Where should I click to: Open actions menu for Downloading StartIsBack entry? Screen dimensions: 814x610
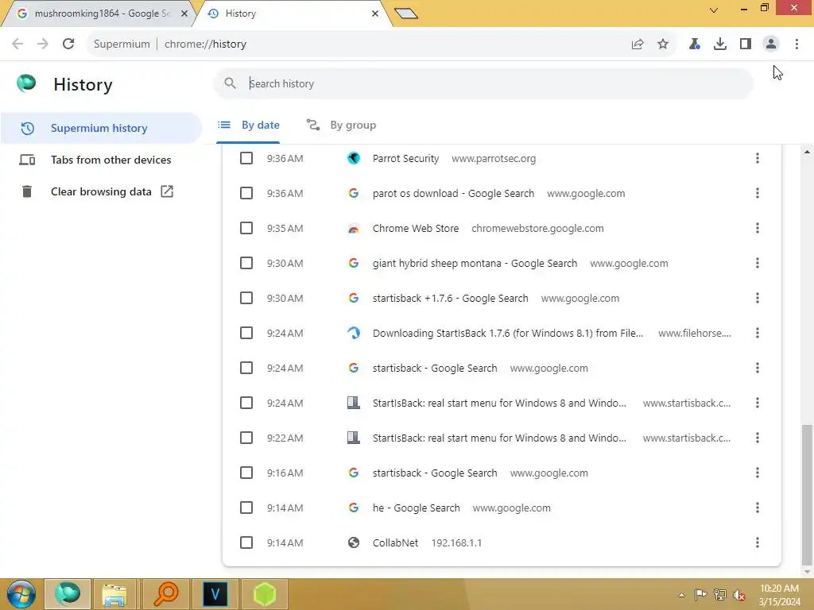tap(758, 333)
